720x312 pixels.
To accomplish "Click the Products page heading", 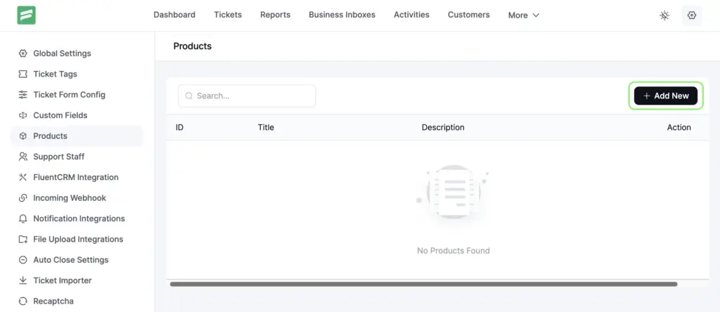I will coord(193,46).
